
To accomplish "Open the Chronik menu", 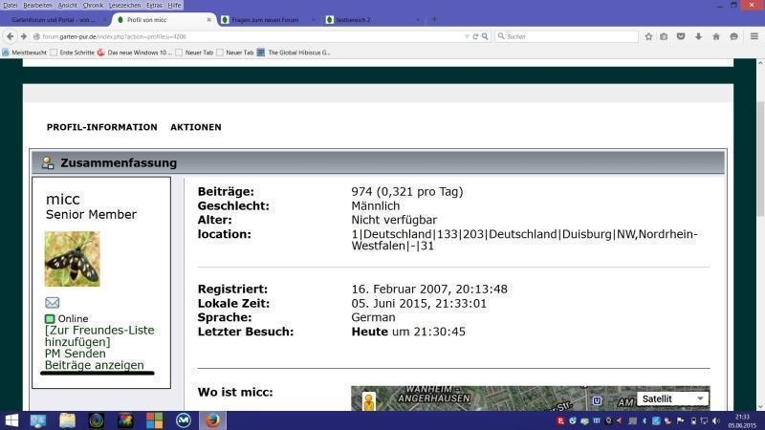I will point(93,5).
